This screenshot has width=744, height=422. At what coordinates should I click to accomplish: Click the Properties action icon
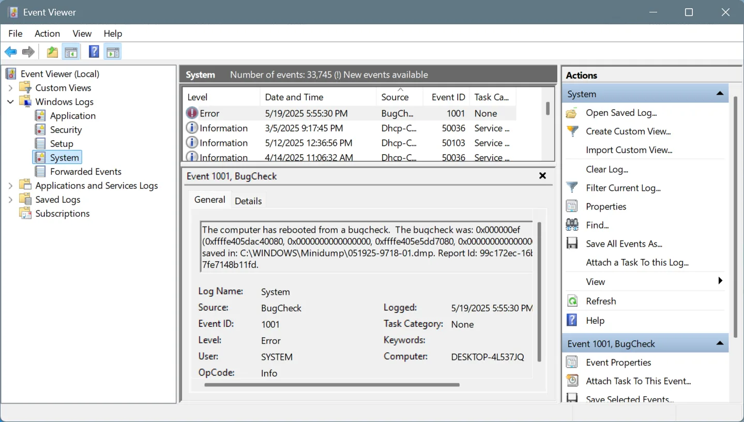pos(572,206)
